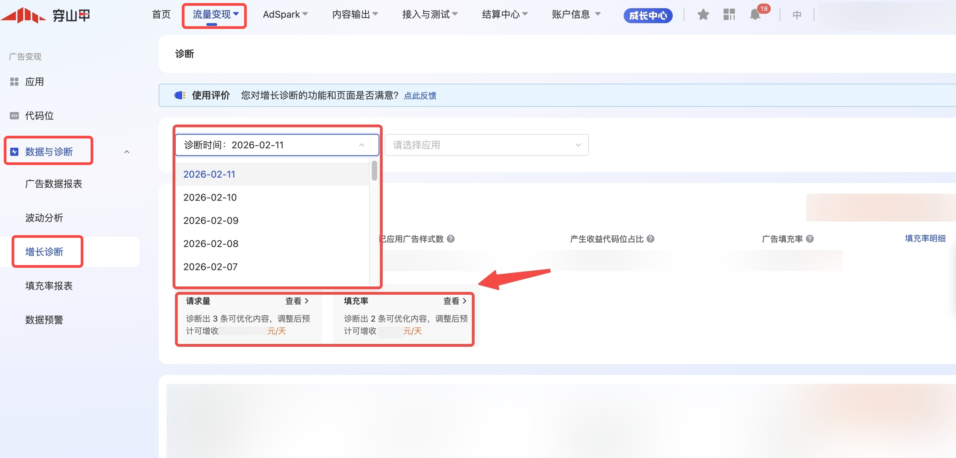Open the 结算中心 menu
Viewport: 956px width, 458px height.
504,15
